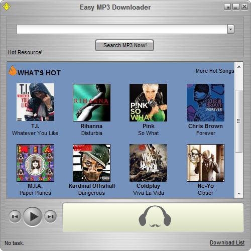Close the Easy MP3 Downloader window

[x=244, y=7]
